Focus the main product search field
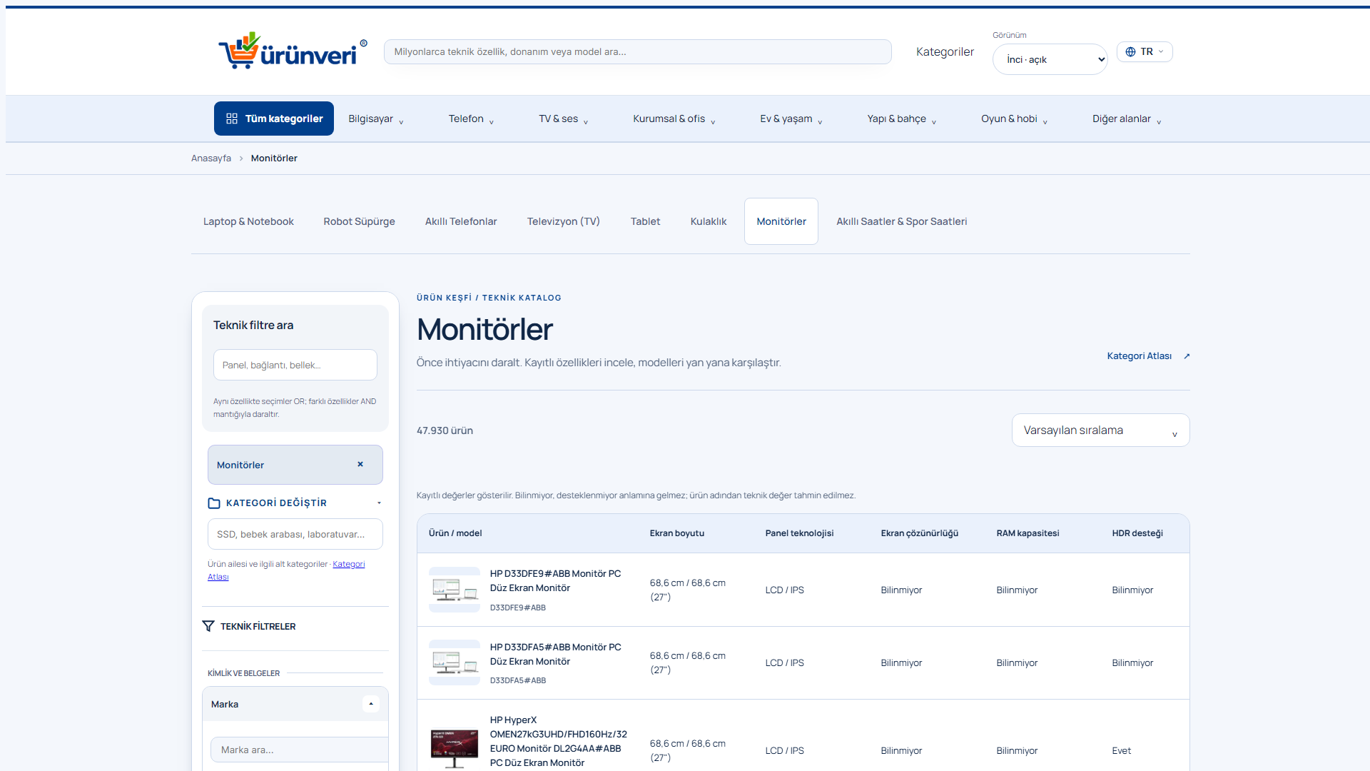Image resolution: width=1370 pixels, height=771 pixels. coord(637,51)
